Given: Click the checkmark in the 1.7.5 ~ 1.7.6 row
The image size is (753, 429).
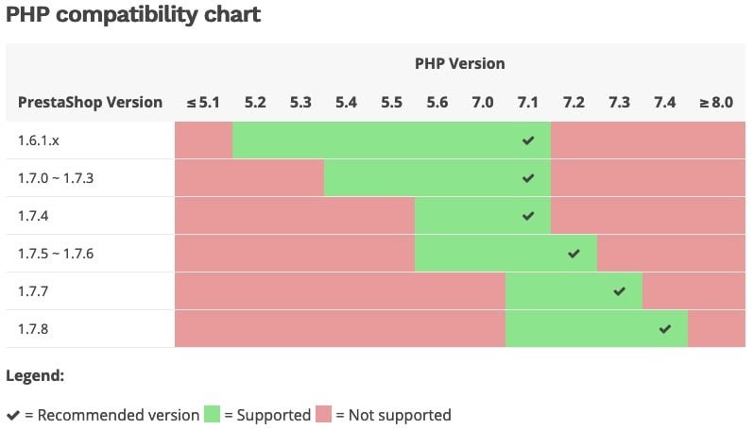Looking at the screenshot, I should point(573,254).
